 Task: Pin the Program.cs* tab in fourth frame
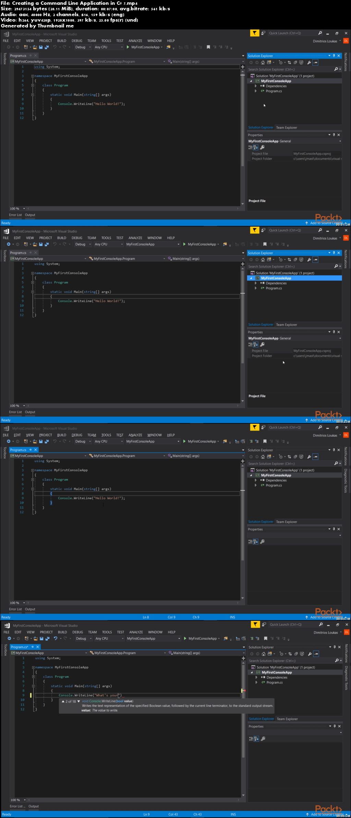(33, 647)
